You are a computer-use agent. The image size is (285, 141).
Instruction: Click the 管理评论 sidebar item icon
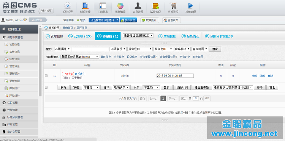pos(6,66)
